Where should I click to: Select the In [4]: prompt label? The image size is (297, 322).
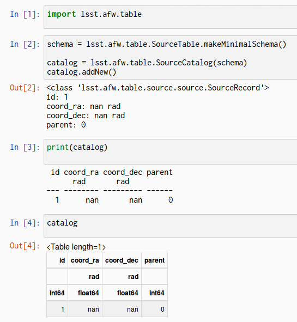[x=25, y=223]
